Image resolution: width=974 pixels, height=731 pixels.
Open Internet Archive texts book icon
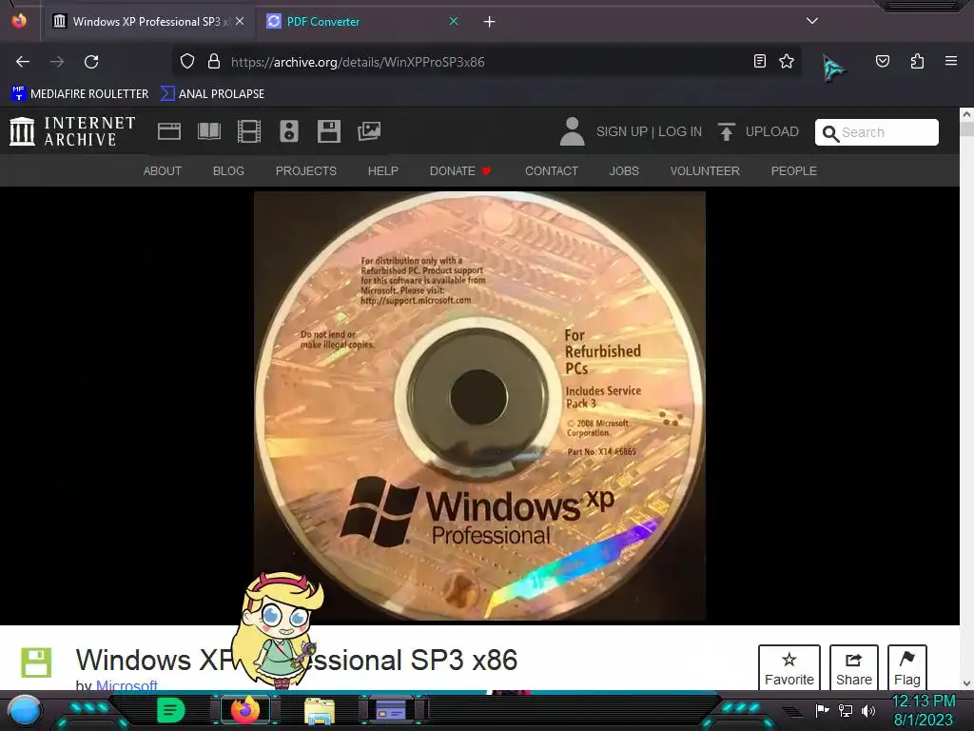(x=209, y=131)
